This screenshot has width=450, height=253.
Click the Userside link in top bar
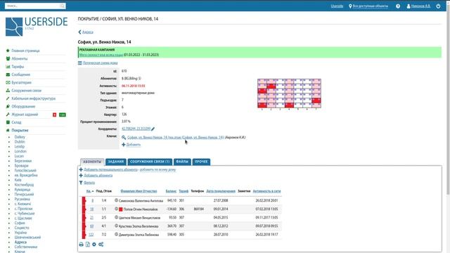click(x=337, y=6)
